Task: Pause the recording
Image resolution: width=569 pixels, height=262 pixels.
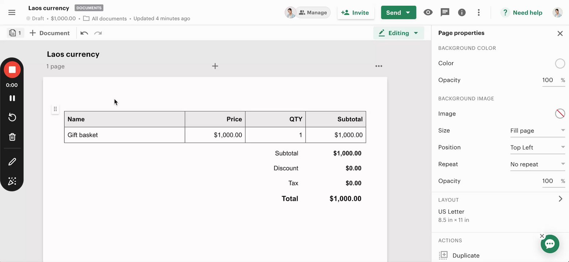Action: [12, 98]
